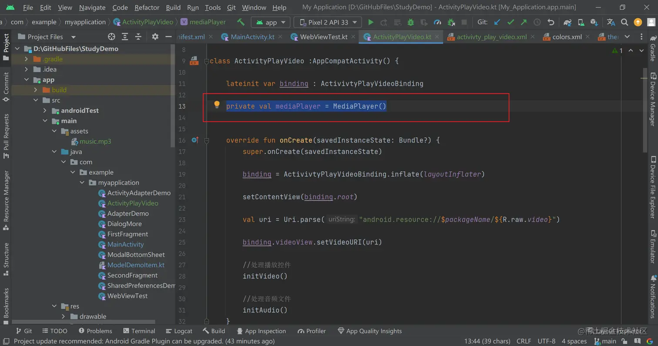658x346 pixels.
Task: Toggle the Device File Explorer panel
Action: pyautogui.click(x=652, y=187)
